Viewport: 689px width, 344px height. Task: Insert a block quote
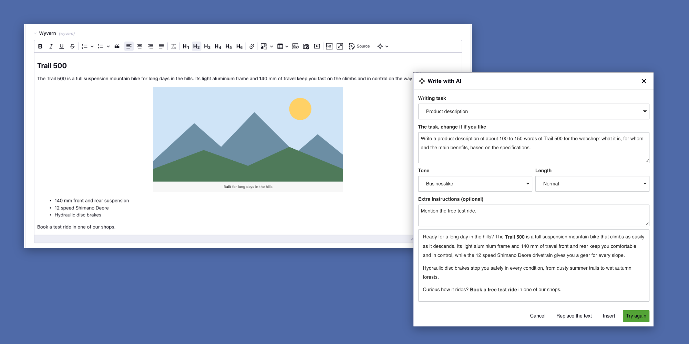pyautogui.click(x=117, y=46)
